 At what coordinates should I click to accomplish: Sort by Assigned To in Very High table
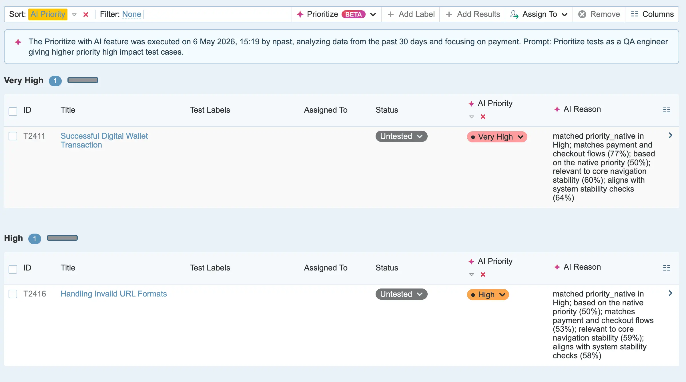click(x=326, y=110)
